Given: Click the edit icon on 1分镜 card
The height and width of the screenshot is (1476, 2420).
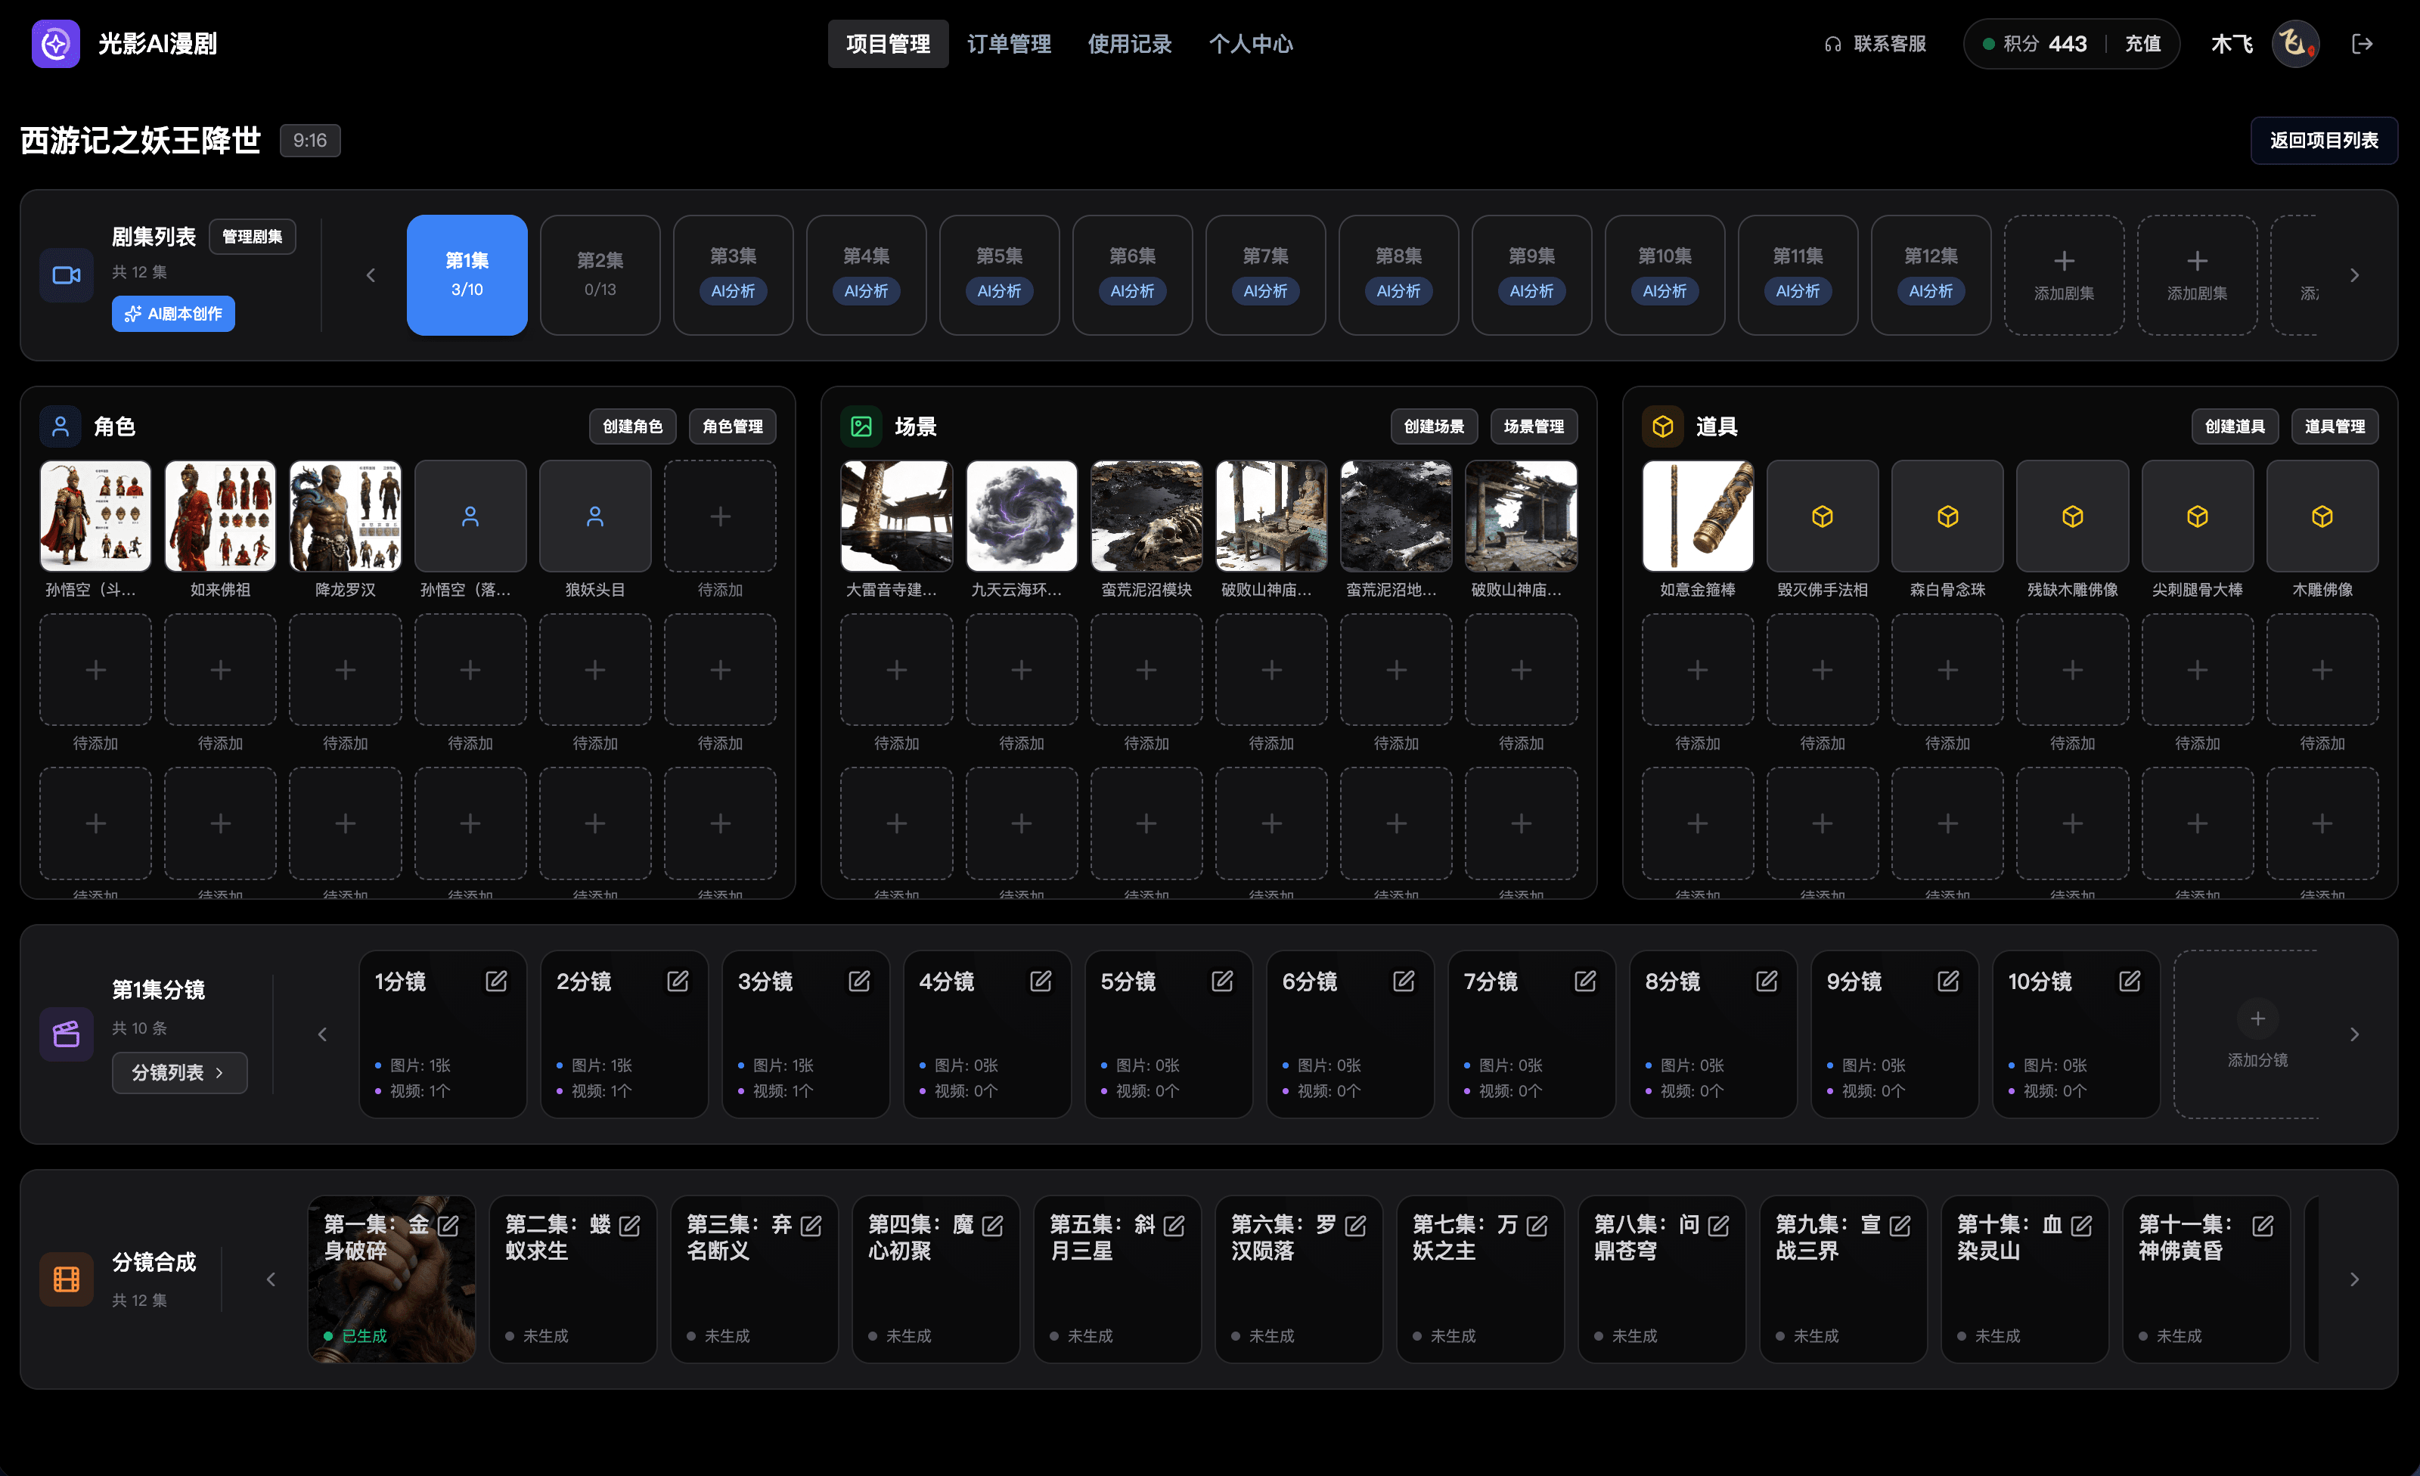Looking at the screenshot, I should 496,981.
